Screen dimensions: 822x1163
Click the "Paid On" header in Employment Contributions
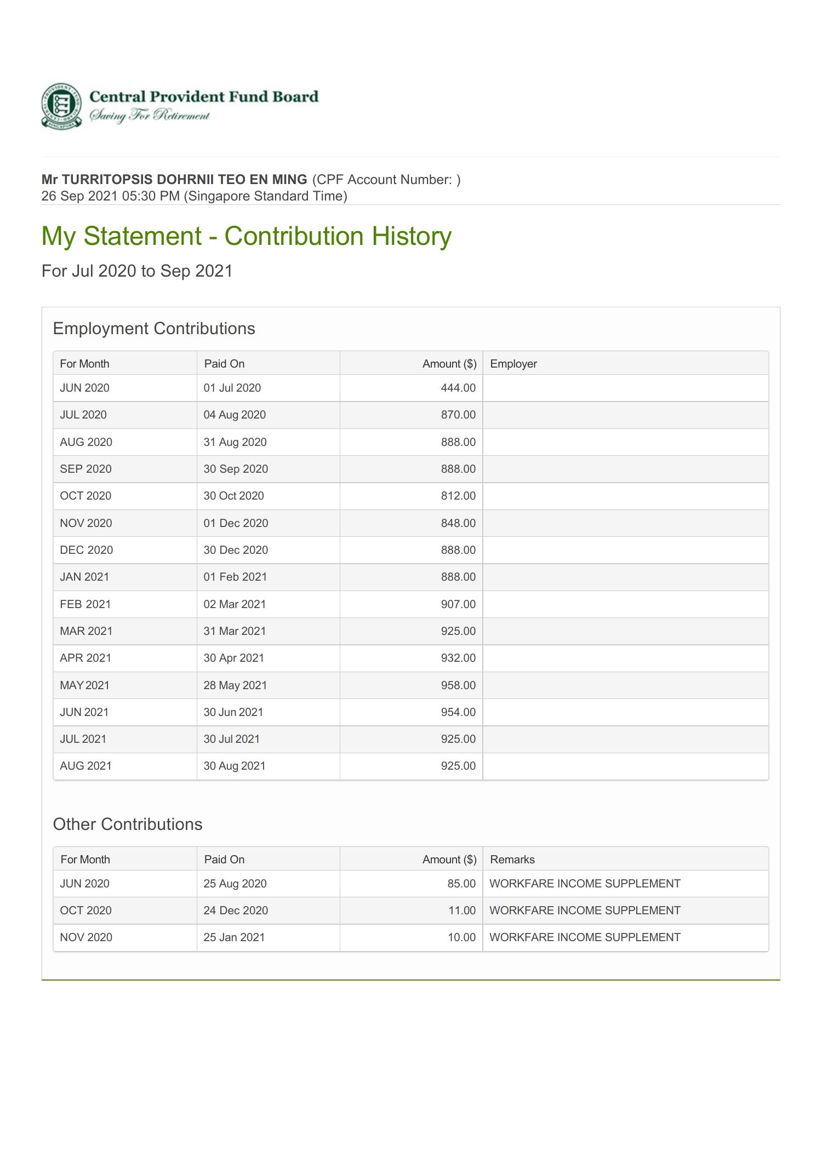pyautogui.click(x=224, y=364)
